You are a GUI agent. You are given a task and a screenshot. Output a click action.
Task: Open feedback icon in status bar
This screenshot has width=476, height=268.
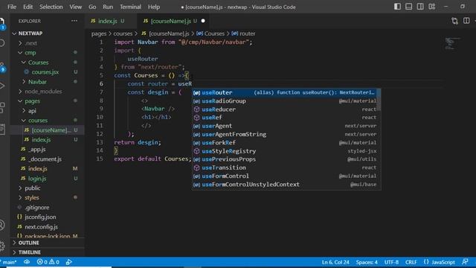pos(465,262)
